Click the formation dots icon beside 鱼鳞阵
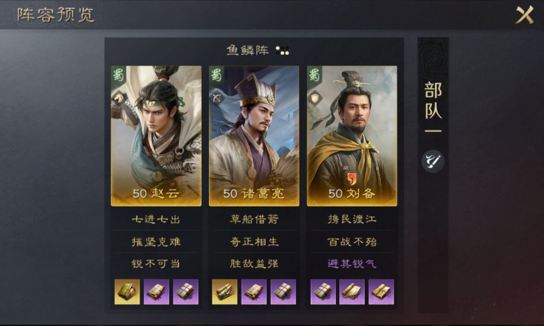 283,51
